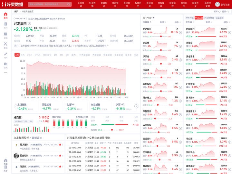Switch to the 申万一级 tab
The width and height of the screenshot is (232, 174).
(189, 18)
